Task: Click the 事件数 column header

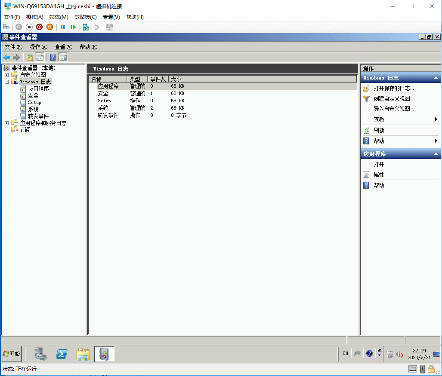Action: 158,79
